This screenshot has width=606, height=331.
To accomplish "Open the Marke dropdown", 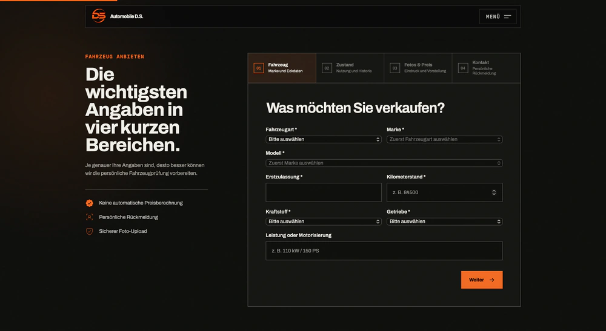I will pos(444,139).
